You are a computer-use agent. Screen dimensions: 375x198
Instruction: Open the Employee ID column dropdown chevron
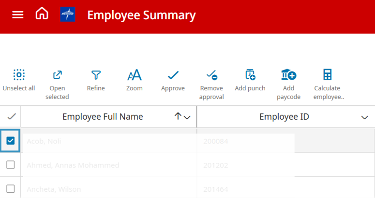click(365, 117)
